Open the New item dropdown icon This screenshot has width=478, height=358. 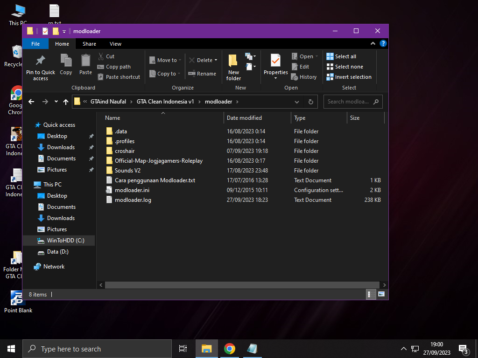[x=251, y=56]
